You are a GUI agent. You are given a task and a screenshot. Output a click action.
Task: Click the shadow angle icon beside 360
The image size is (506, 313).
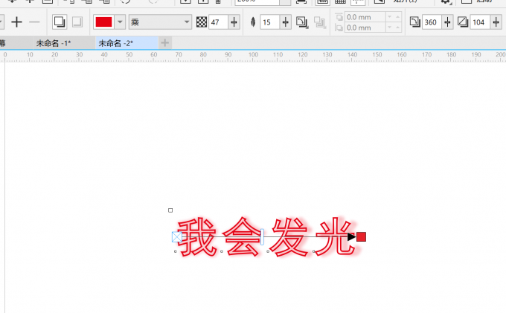pos(415,22)
